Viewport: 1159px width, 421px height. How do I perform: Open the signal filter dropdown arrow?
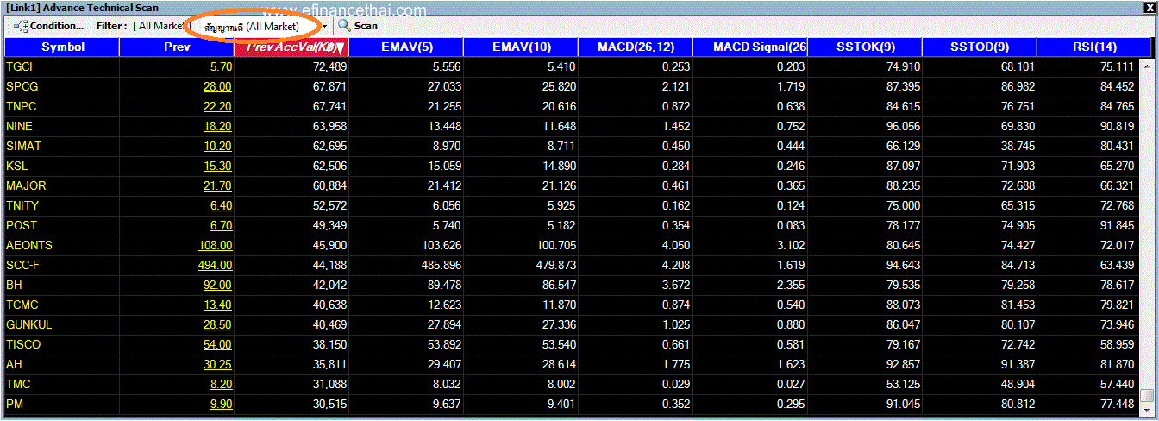coord(324,27)
